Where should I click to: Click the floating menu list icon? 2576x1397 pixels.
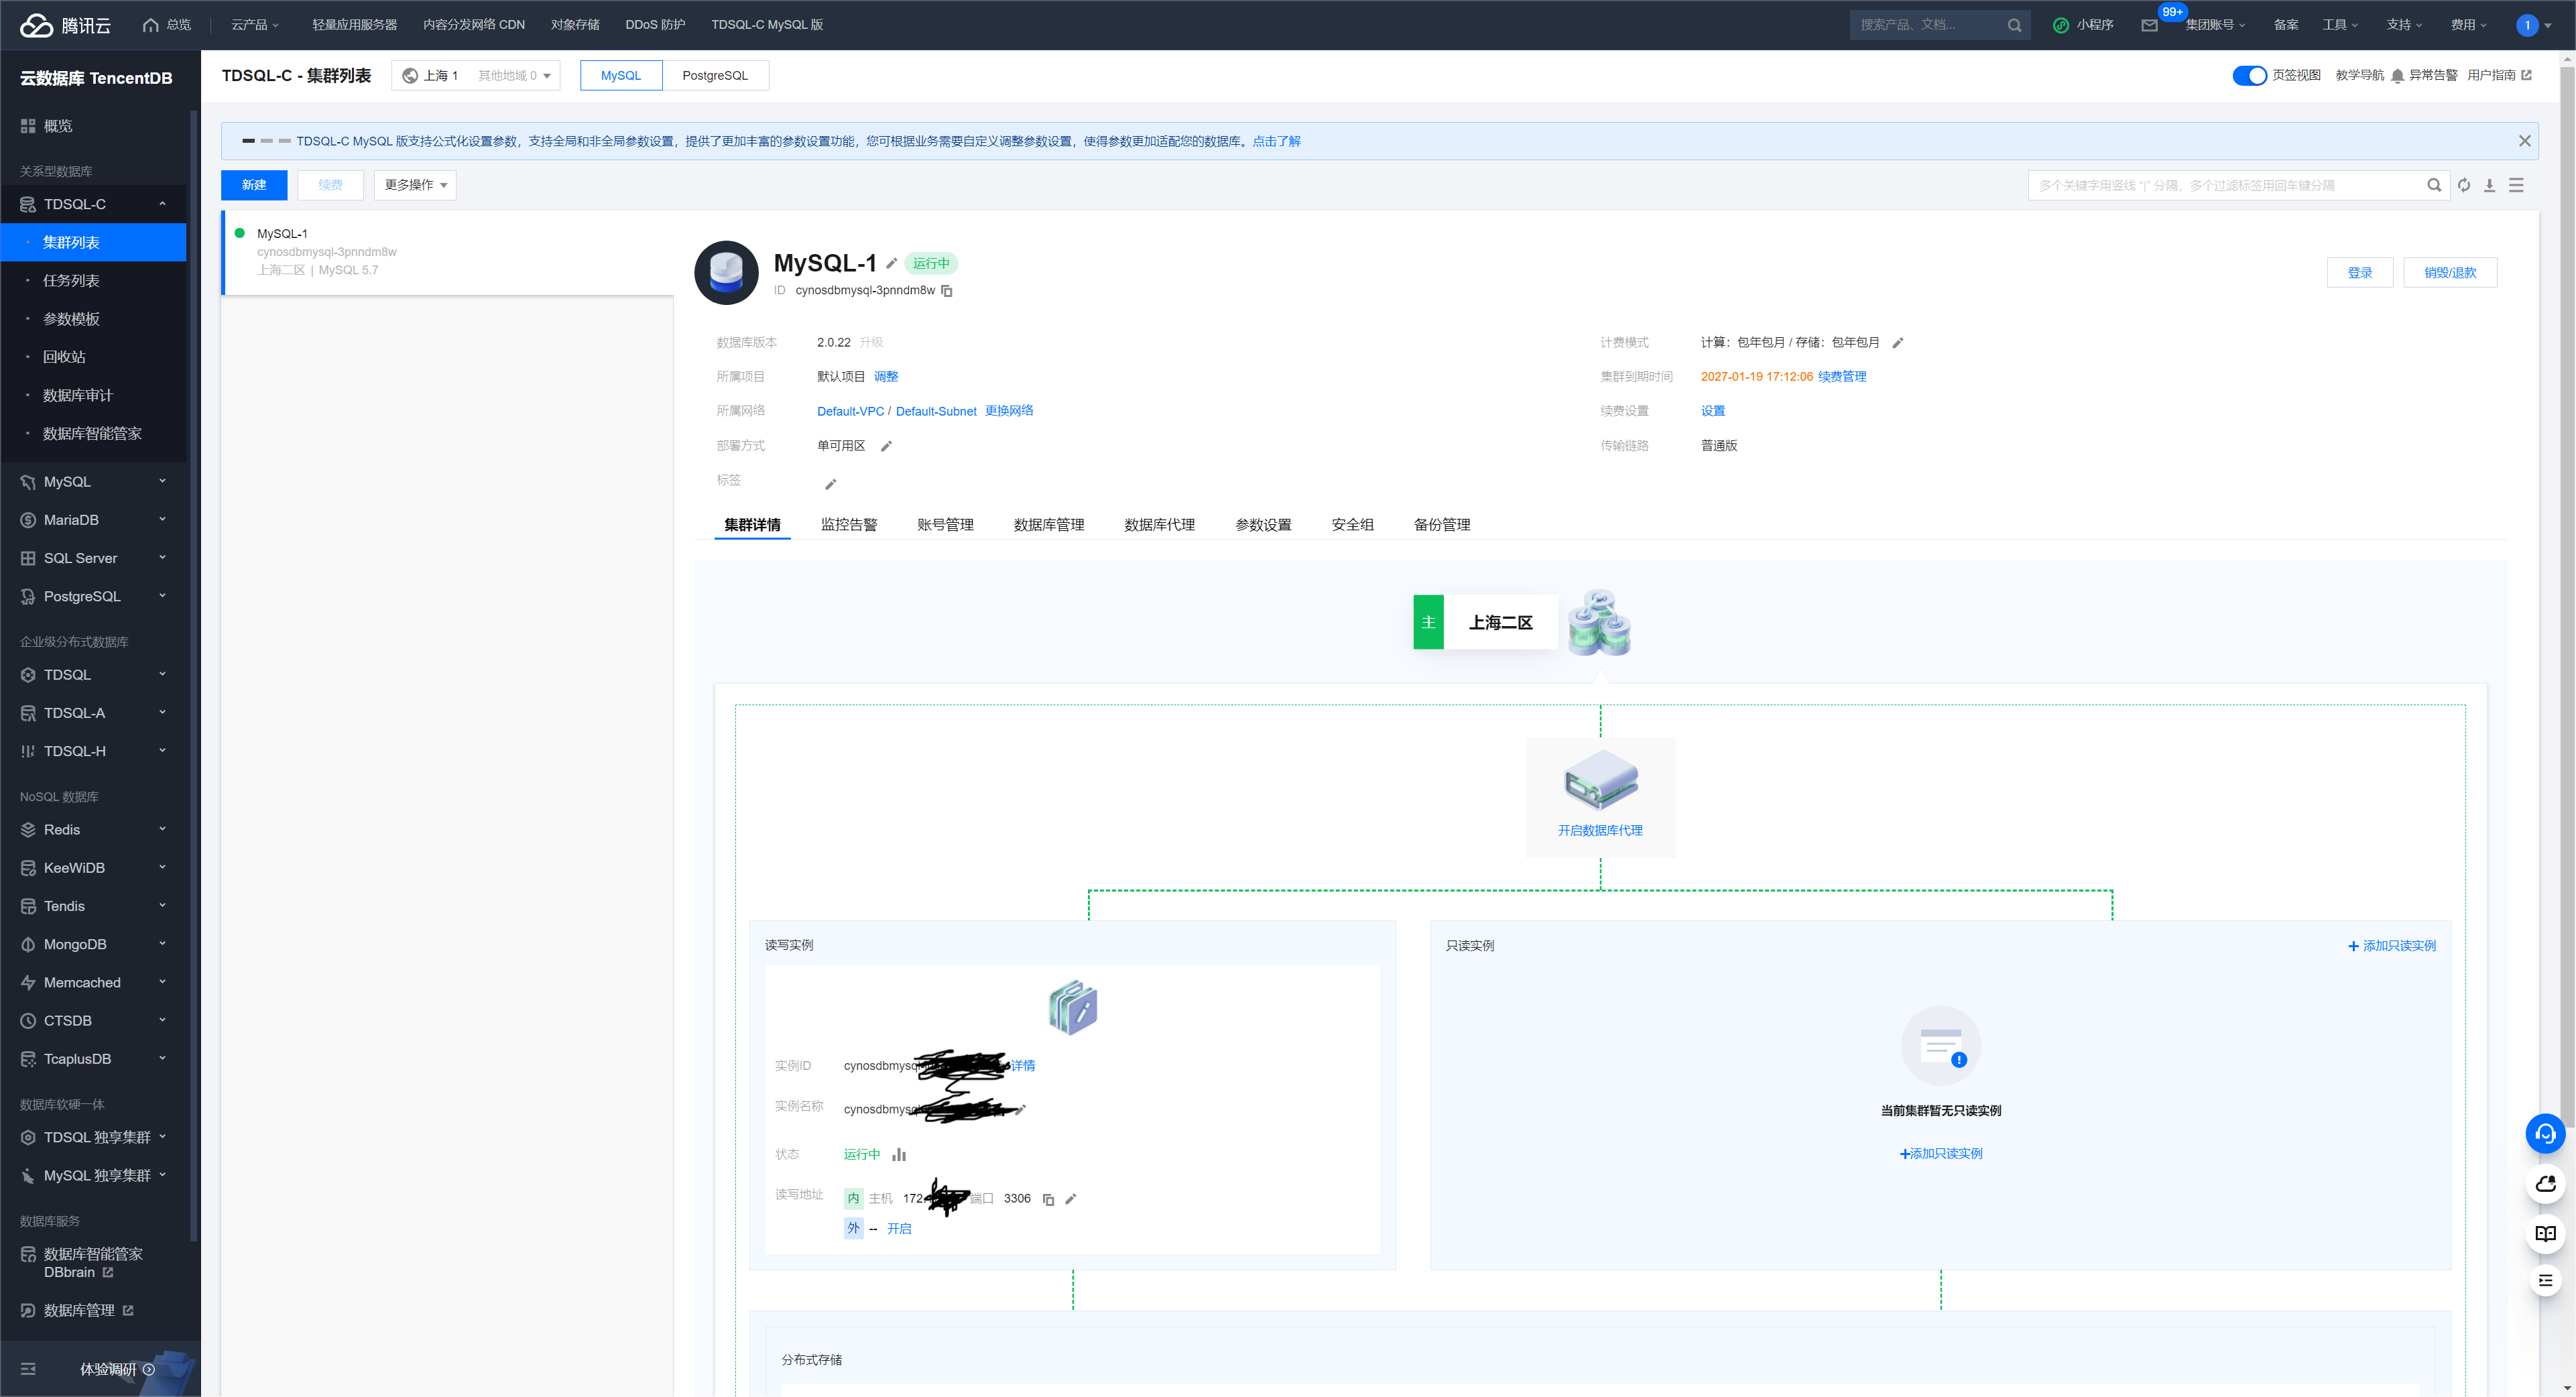pyautogui.click(x=2545, y=1281)
